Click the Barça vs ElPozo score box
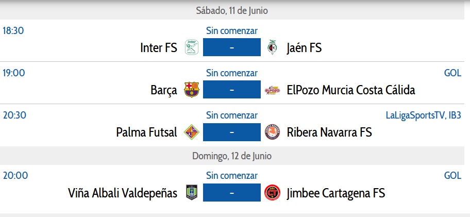 [x=232, y=90]
